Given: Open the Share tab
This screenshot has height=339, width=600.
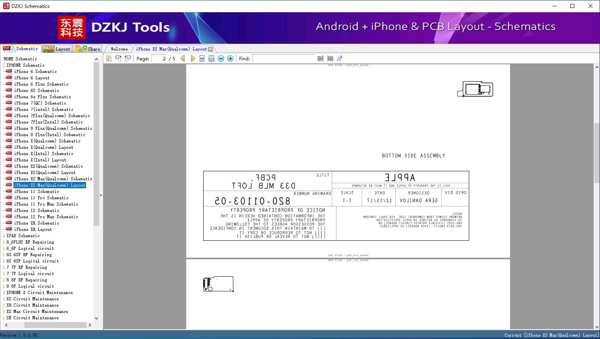Looking at the screenshot, I should pyautogui.click(x=88, y=49).
